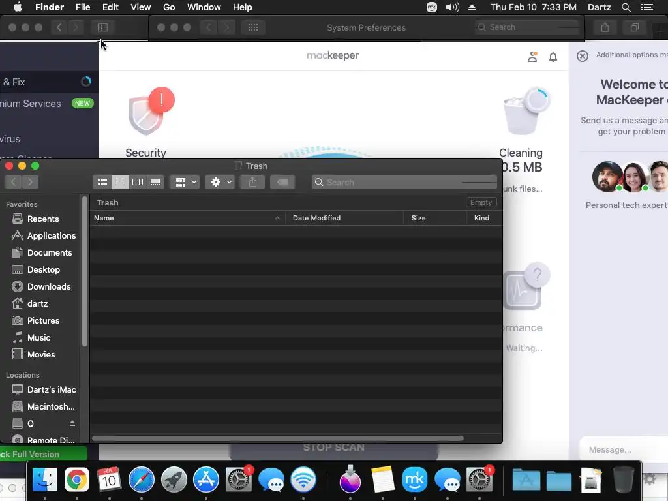
Task: Open Applications in Finder sidebar
Action: click(44, 236)
